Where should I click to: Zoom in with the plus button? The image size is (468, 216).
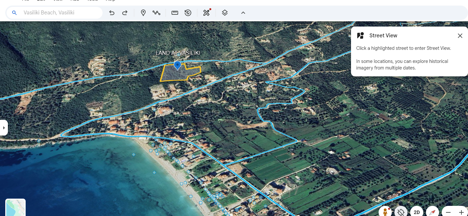(461, 212)
